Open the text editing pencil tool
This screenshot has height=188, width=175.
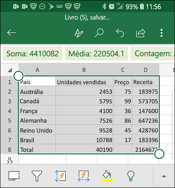[79, 33]
